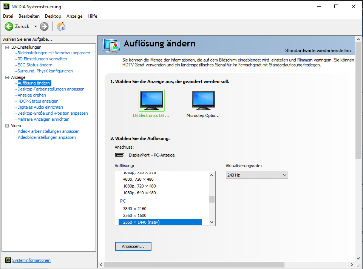Click the Anpassen... button
The height and width of the screenshot is (269, 363).
coord(133,246)
